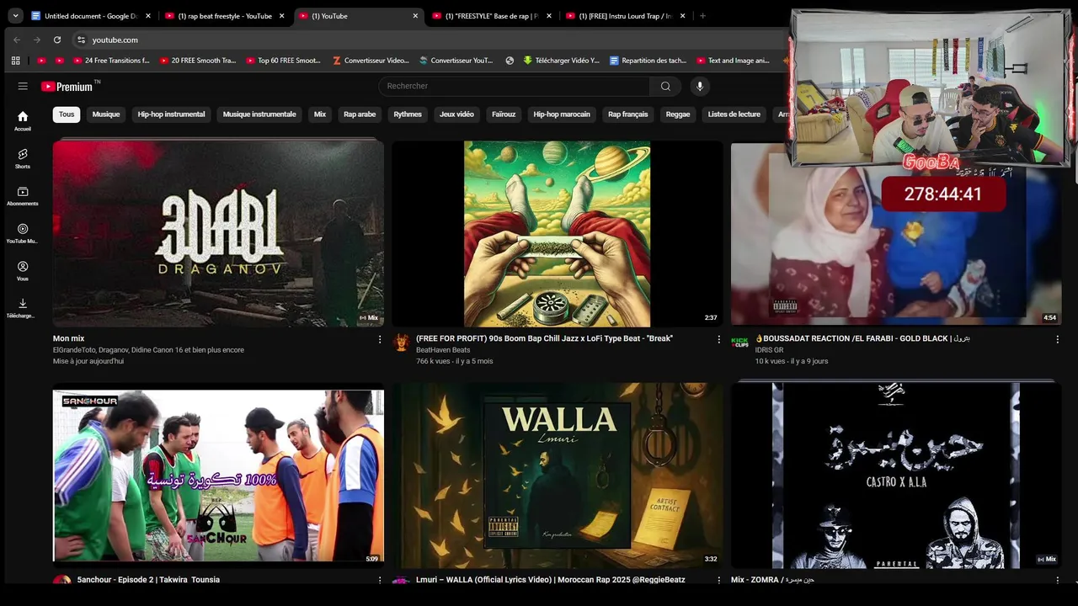Play the WALLA Lmuri thumbnail

click(557, 476)
